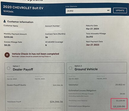Click the Next Payment Date Jan 27, 2023
Image resolution: width=129 pixels, height=111 pixels.
pyautogui.click(x=93, y=45)
